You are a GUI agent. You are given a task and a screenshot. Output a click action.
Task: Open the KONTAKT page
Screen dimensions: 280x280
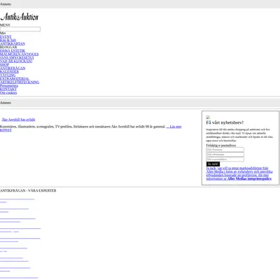tap(8, 89)
